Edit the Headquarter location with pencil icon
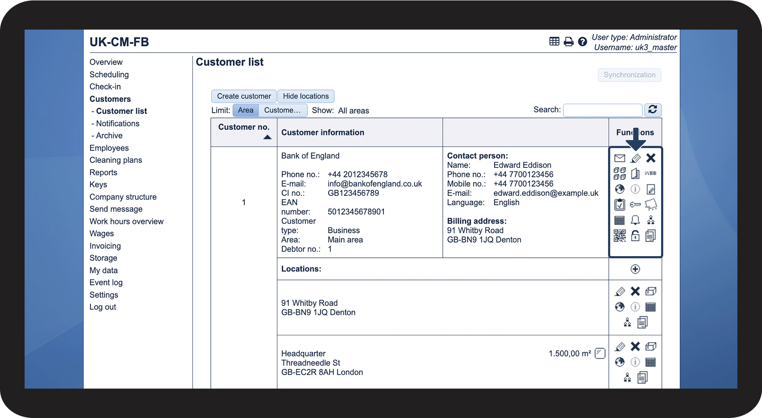The image size is (762, 418). click(x=620, y=347)
